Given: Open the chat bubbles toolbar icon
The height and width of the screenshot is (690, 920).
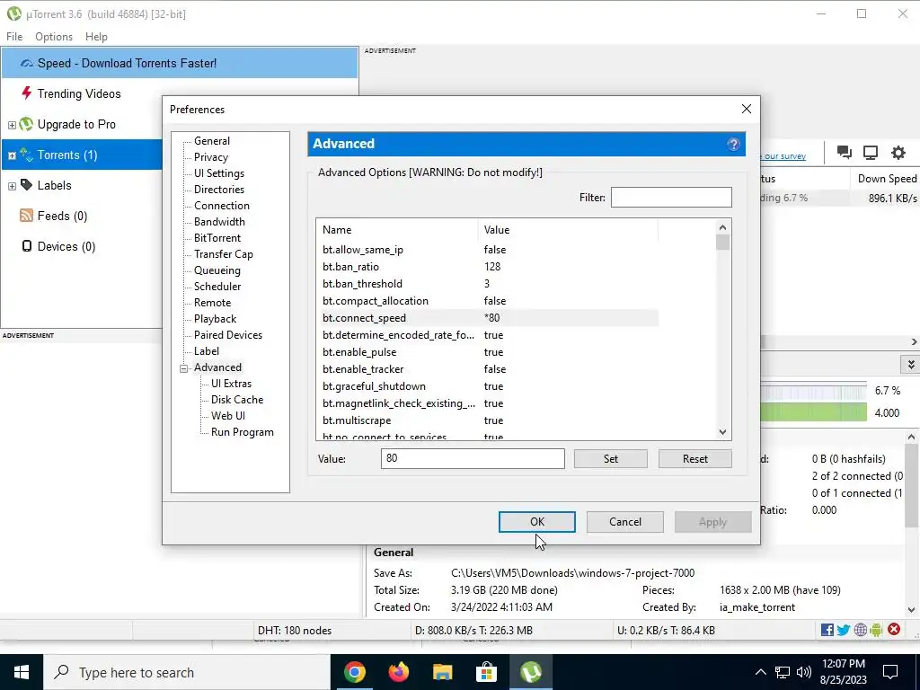Looking at the screenshot, I should click(845, 153).
